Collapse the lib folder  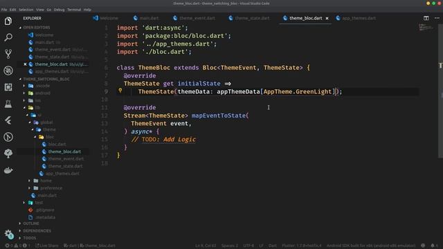[37, 108]
